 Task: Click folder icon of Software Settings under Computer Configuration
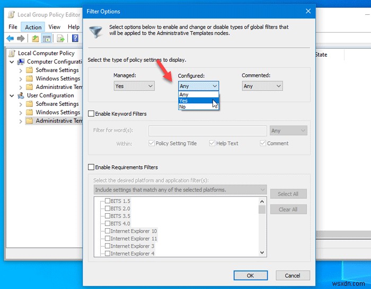pos(29,70)
